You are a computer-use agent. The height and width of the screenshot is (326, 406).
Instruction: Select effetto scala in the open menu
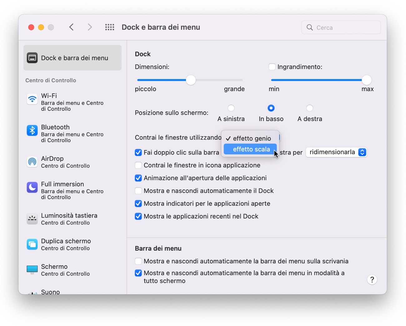tap(250, 149)
